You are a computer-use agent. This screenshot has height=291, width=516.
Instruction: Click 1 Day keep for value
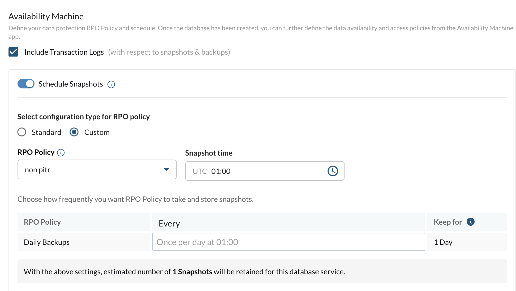pyautogui.click(x=443, y=242)
